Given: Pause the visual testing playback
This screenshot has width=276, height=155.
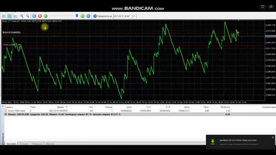Looking at the screenshot, I should point(34,16).
